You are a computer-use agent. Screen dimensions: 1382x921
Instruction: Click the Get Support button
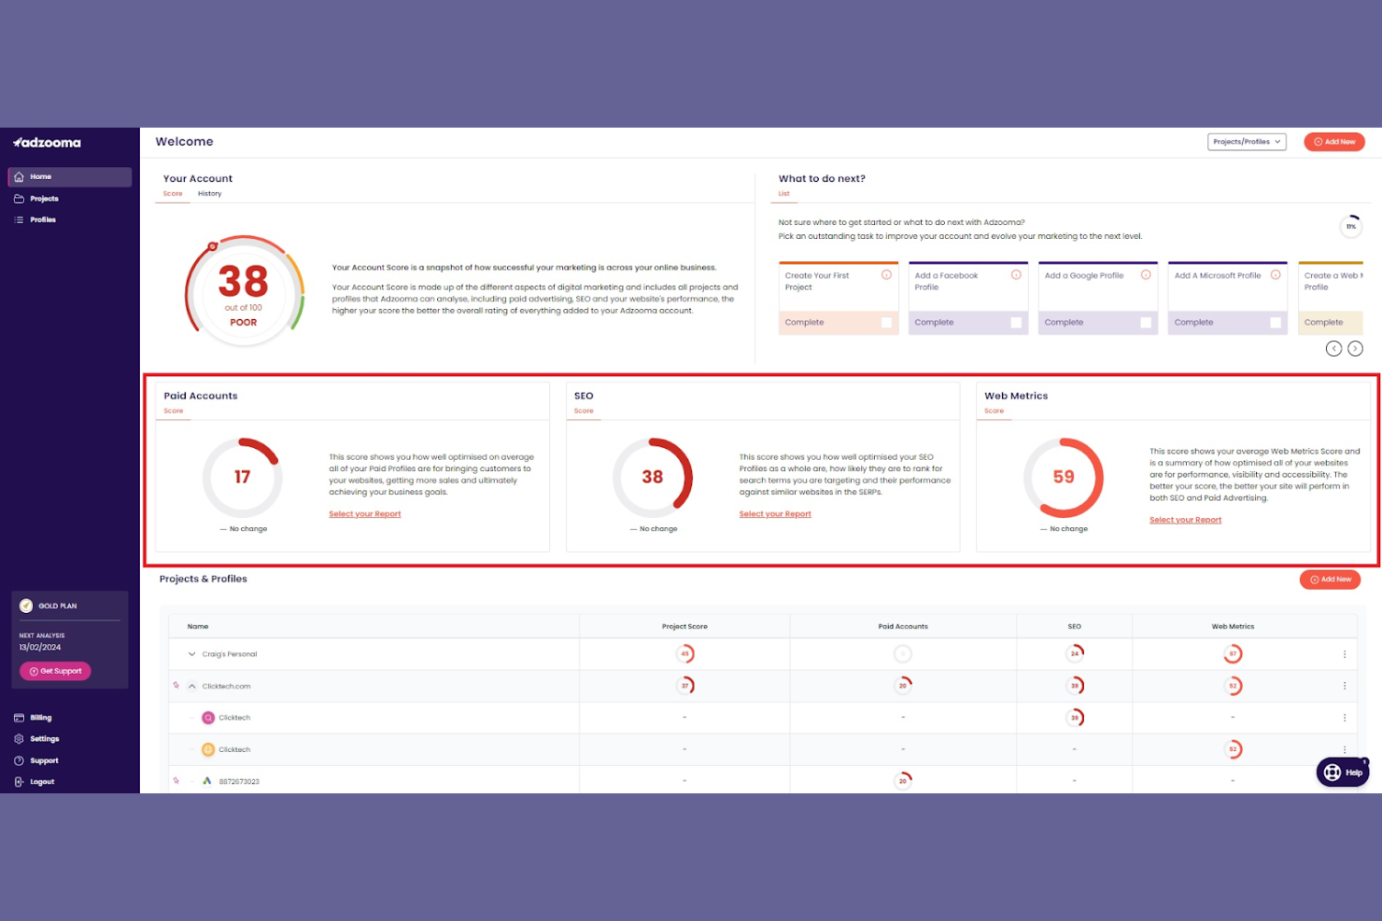[55, 670]
